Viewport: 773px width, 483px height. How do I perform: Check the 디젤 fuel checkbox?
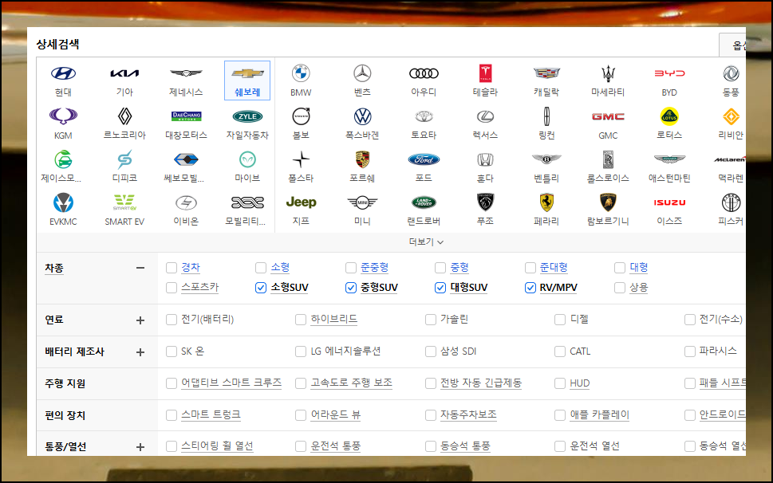point(560,320)
